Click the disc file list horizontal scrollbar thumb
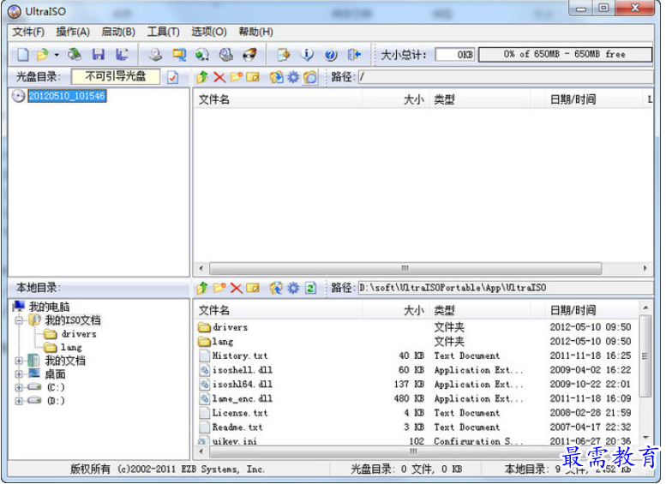 405,268
